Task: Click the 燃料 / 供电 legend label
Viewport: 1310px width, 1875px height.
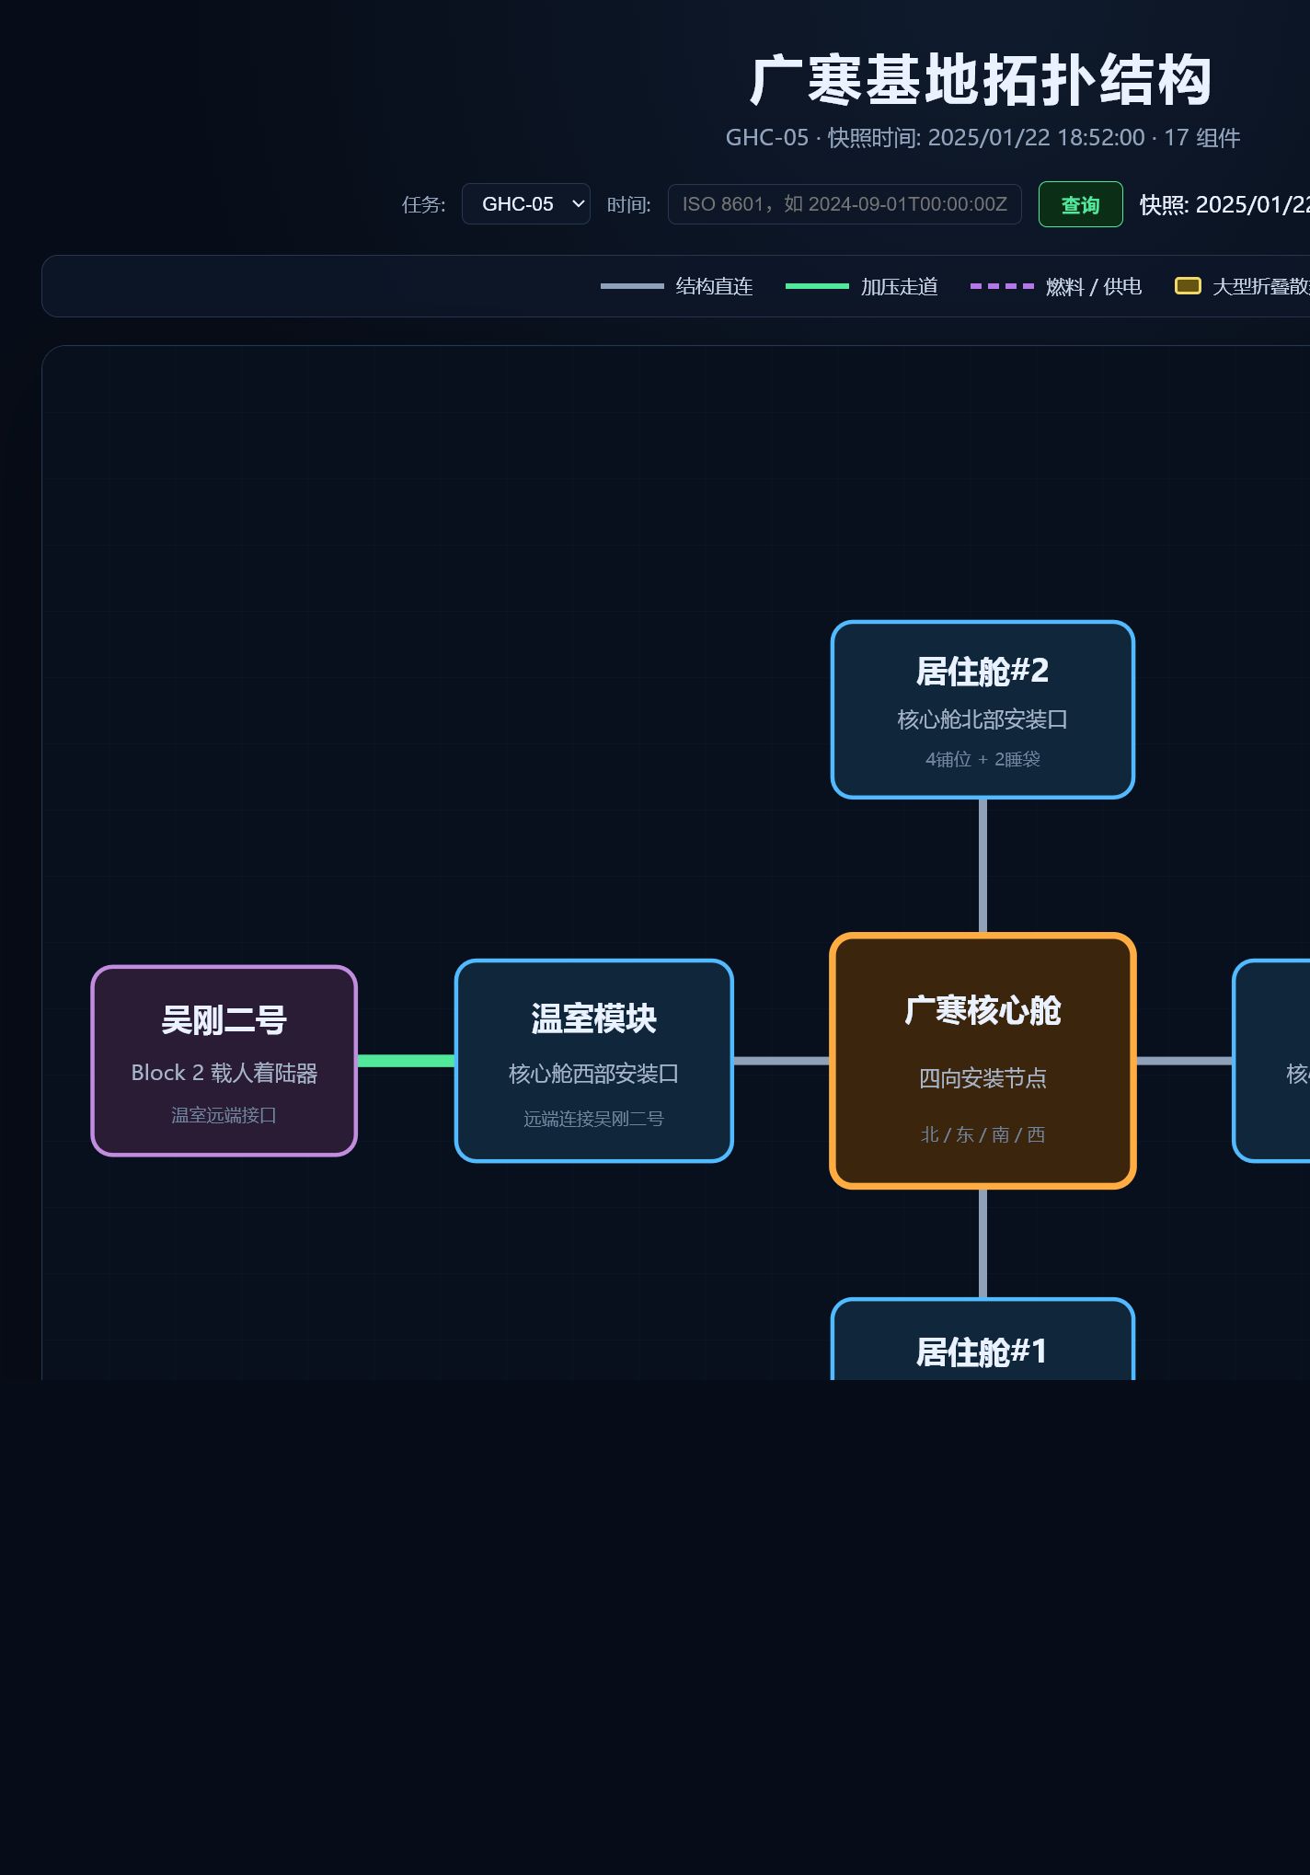Action: pyautogui.click(x=1094, y=287)
